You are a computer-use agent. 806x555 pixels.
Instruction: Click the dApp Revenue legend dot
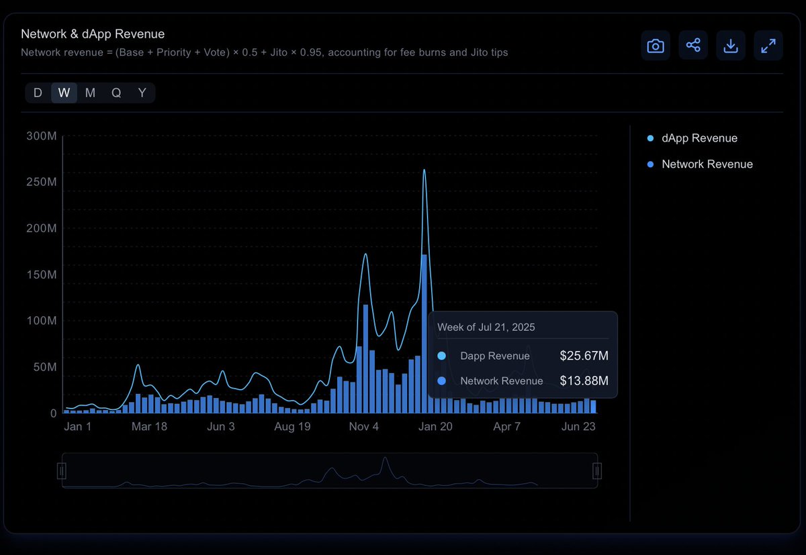point(649,138)
